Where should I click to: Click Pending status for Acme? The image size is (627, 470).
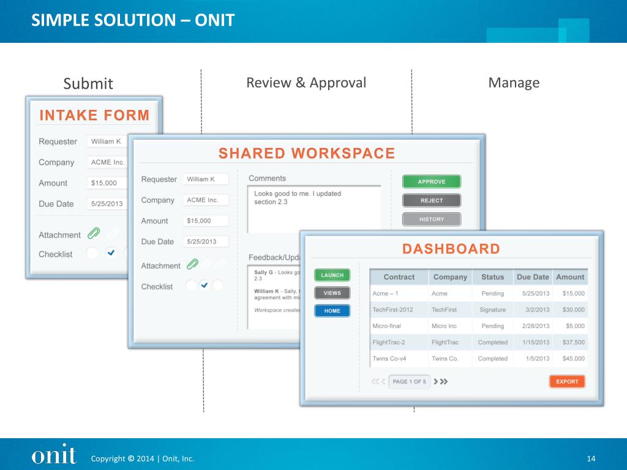pyautogui.click(x=493, y=293)
